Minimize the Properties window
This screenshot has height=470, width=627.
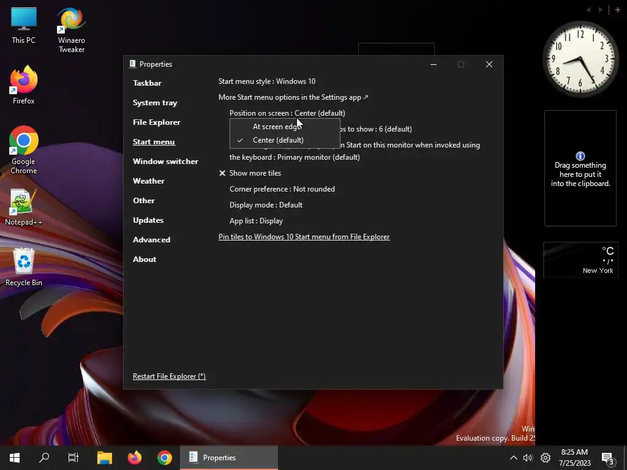coord(434,64)
